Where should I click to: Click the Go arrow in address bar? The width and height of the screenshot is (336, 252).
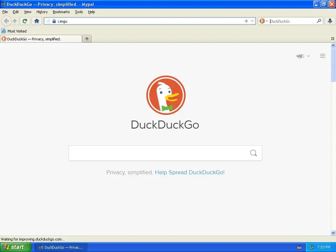point(246,21)
